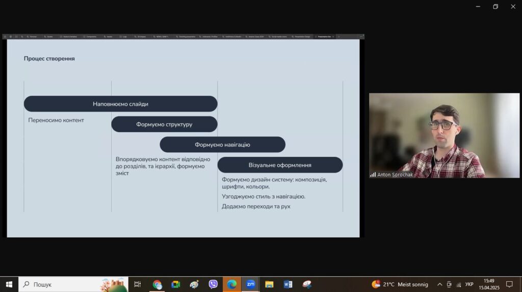Click the Meet Now tray icon
The image size is (522, 292).
(x=449, y=284)
